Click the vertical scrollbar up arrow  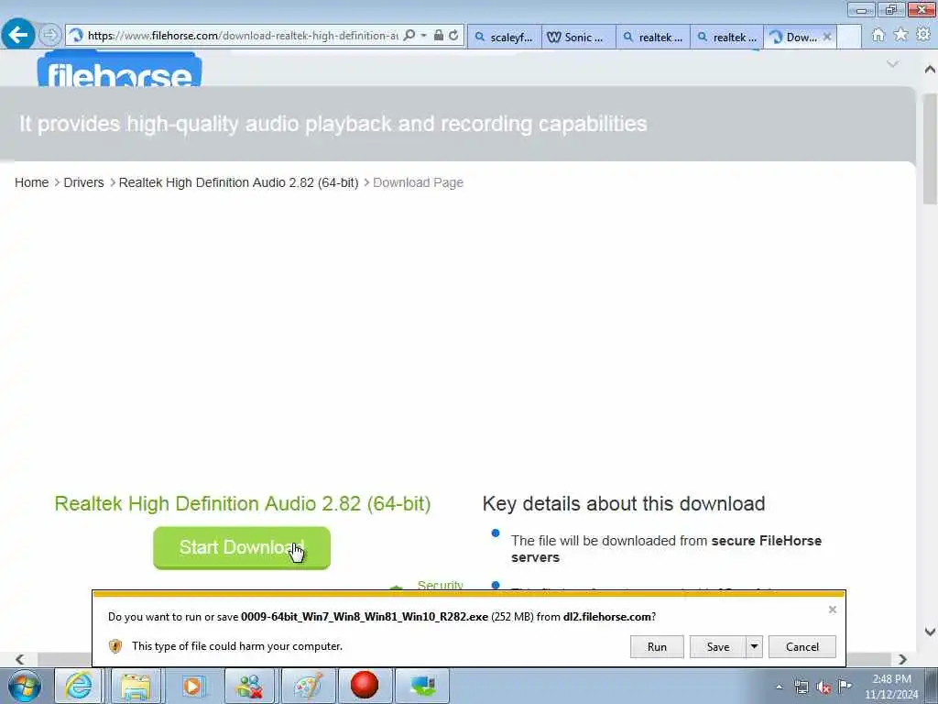(x=930, y=70)
